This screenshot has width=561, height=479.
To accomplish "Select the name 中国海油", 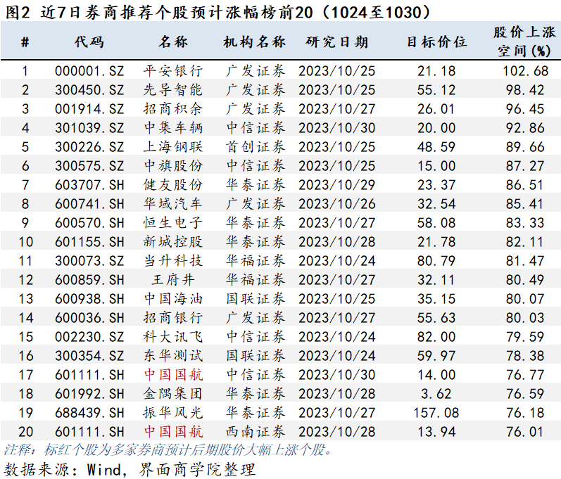I will 173,298.
